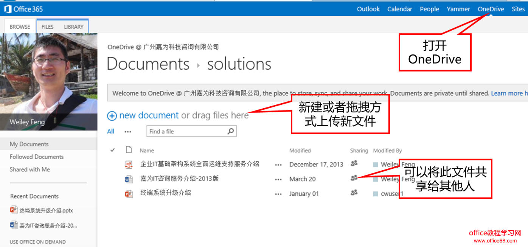Open recent document 嘉为IT咨询服务介绍-20...
Screen dimensions: 528x247
tap(48, 225)
